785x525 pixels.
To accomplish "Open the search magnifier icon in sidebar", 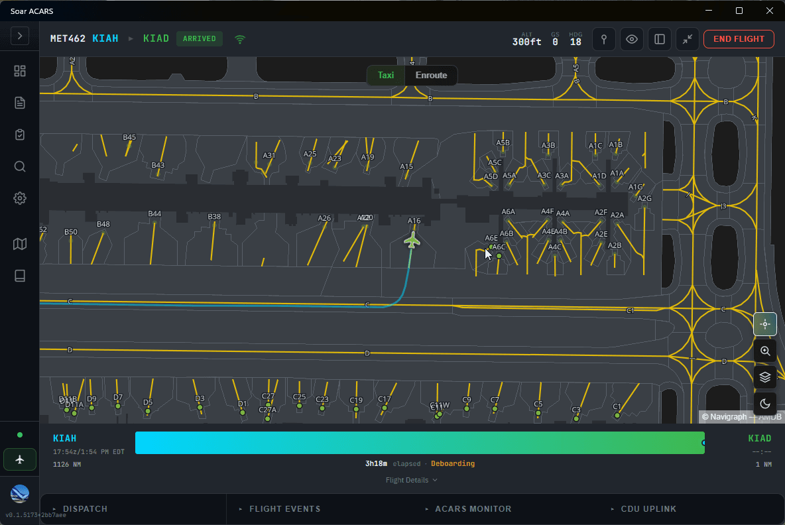I will pyautogui.click(x=19, y=166).
